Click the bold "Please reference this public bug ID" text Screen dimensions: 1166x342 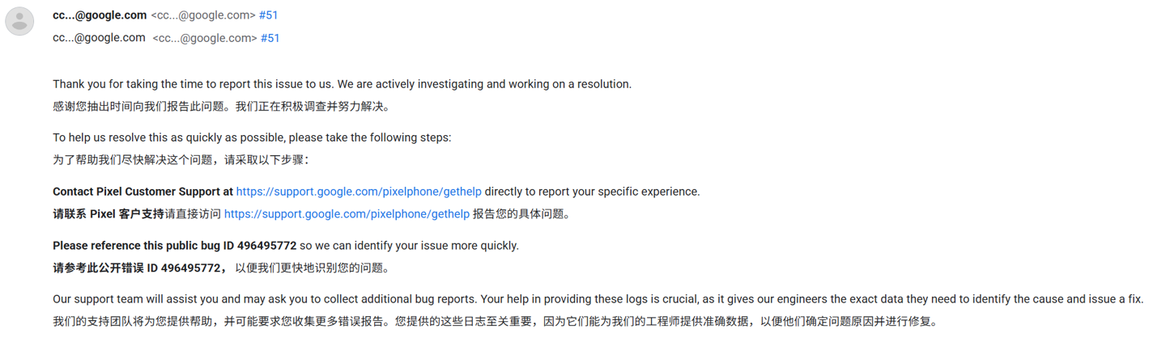coord(174,245)
